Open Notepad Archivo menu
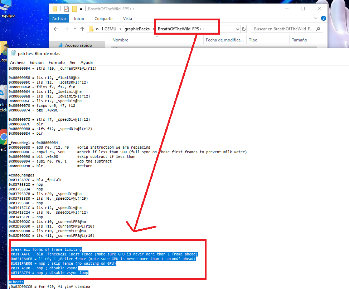 coord(18,63)
